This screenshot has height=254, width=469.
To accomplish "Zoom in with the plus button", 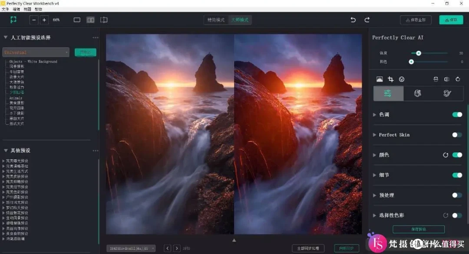I will point(44,20).
